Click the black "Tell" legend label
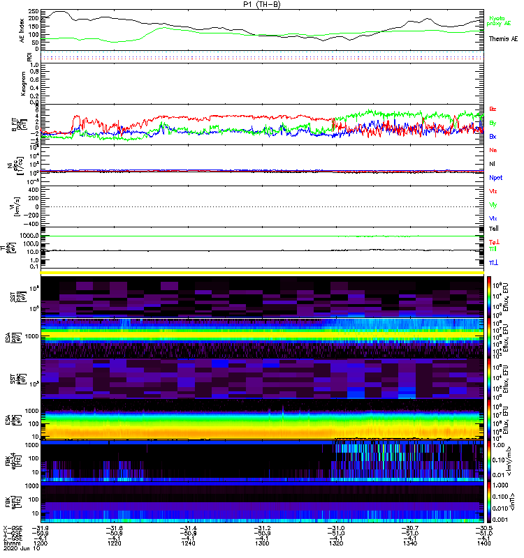The height and width of the screenshot is (558, 524). [x=494, y=229]
